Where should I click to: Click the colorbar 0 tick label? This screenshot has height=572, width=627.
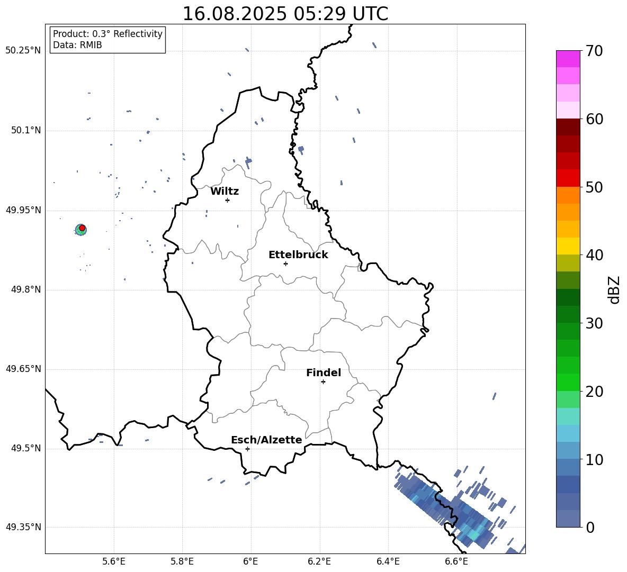click(x=590, y=527)
